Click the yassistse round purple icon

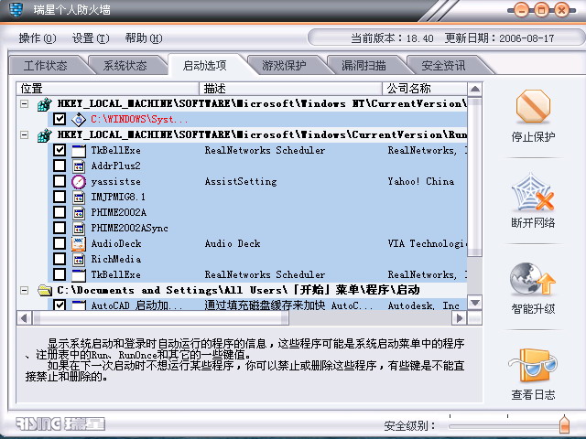(x=79, y=182)
